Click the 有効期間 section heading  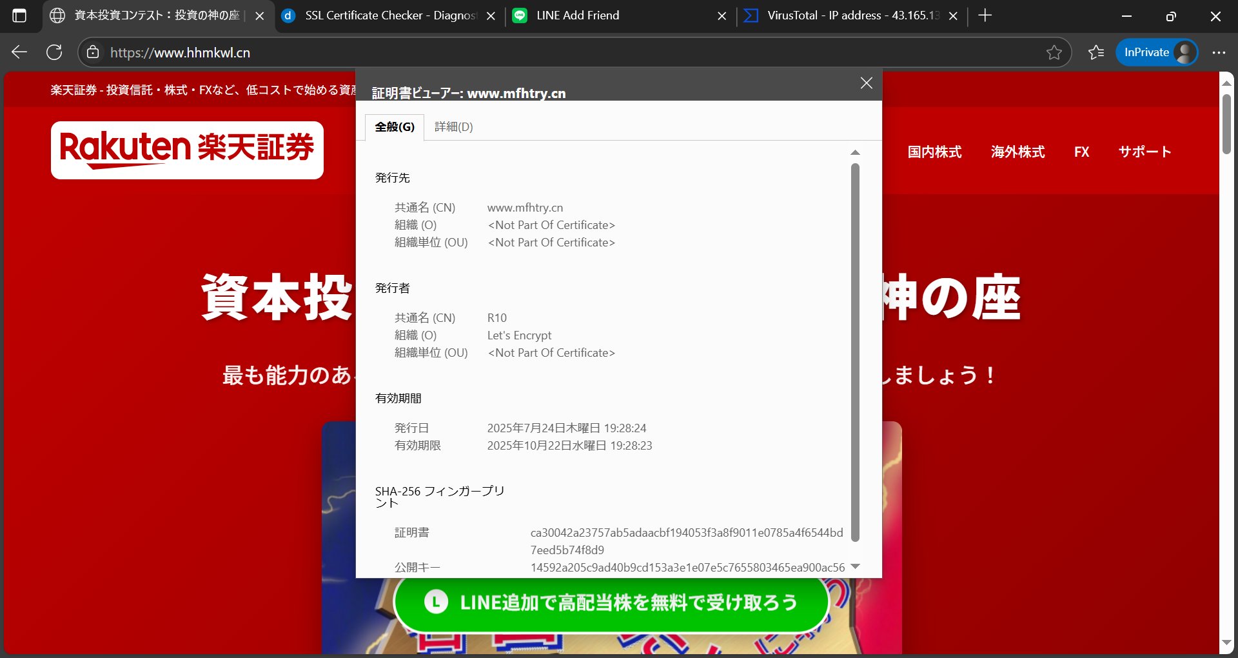coord(398,399)
